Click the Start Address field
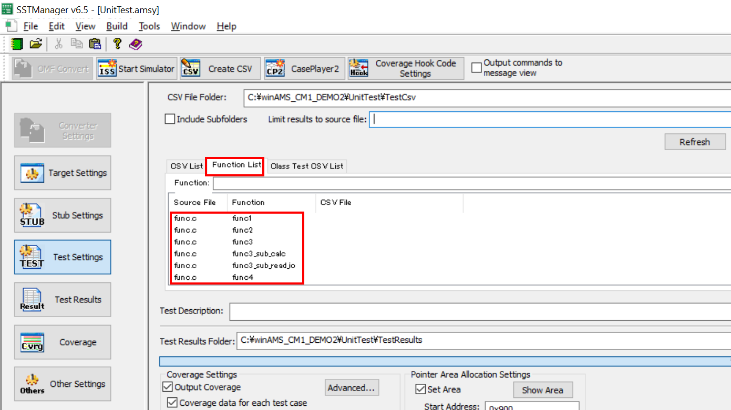The width and height of the screenshot is (731, 410). coord(531,406)
